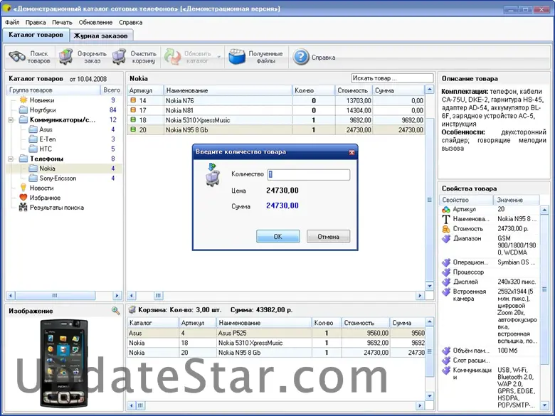Click the Артикул column header in Nokia list
This screenshot has width=555, height=416.
pyautogui.click(x=145, y=90)
